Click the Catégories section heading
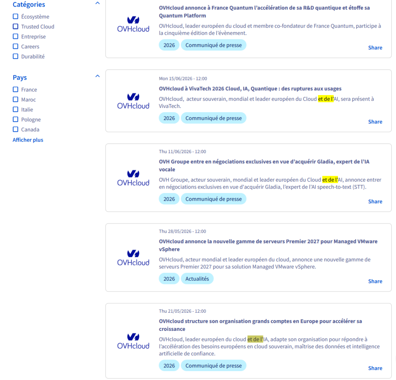This screenshot has height=380, width=396. (x=29, y=4)
